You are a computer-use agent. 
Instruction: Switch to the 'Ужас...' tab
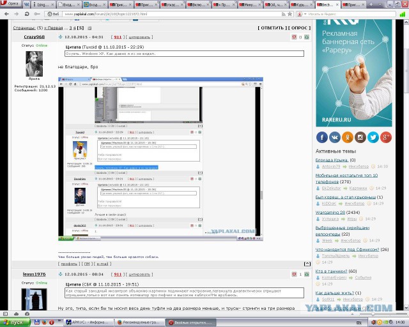click(172, 4)
